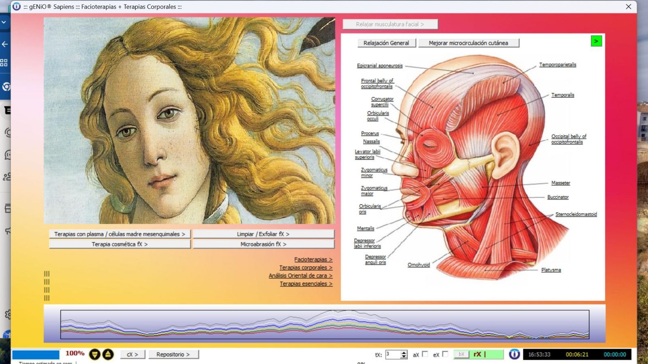Screen dimensions: 648x364
Task: Select the Corrugator supercilii label
Action: (382, 102)
